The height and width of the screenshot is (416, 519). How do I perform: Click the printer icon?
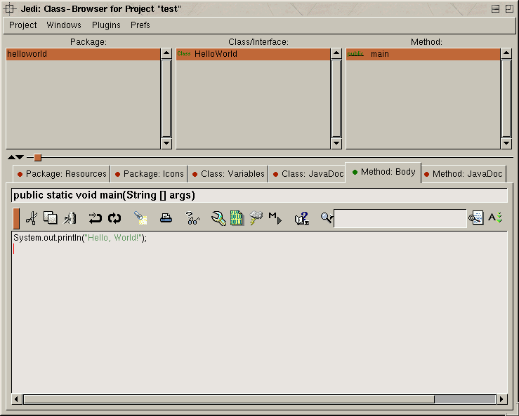166,218
